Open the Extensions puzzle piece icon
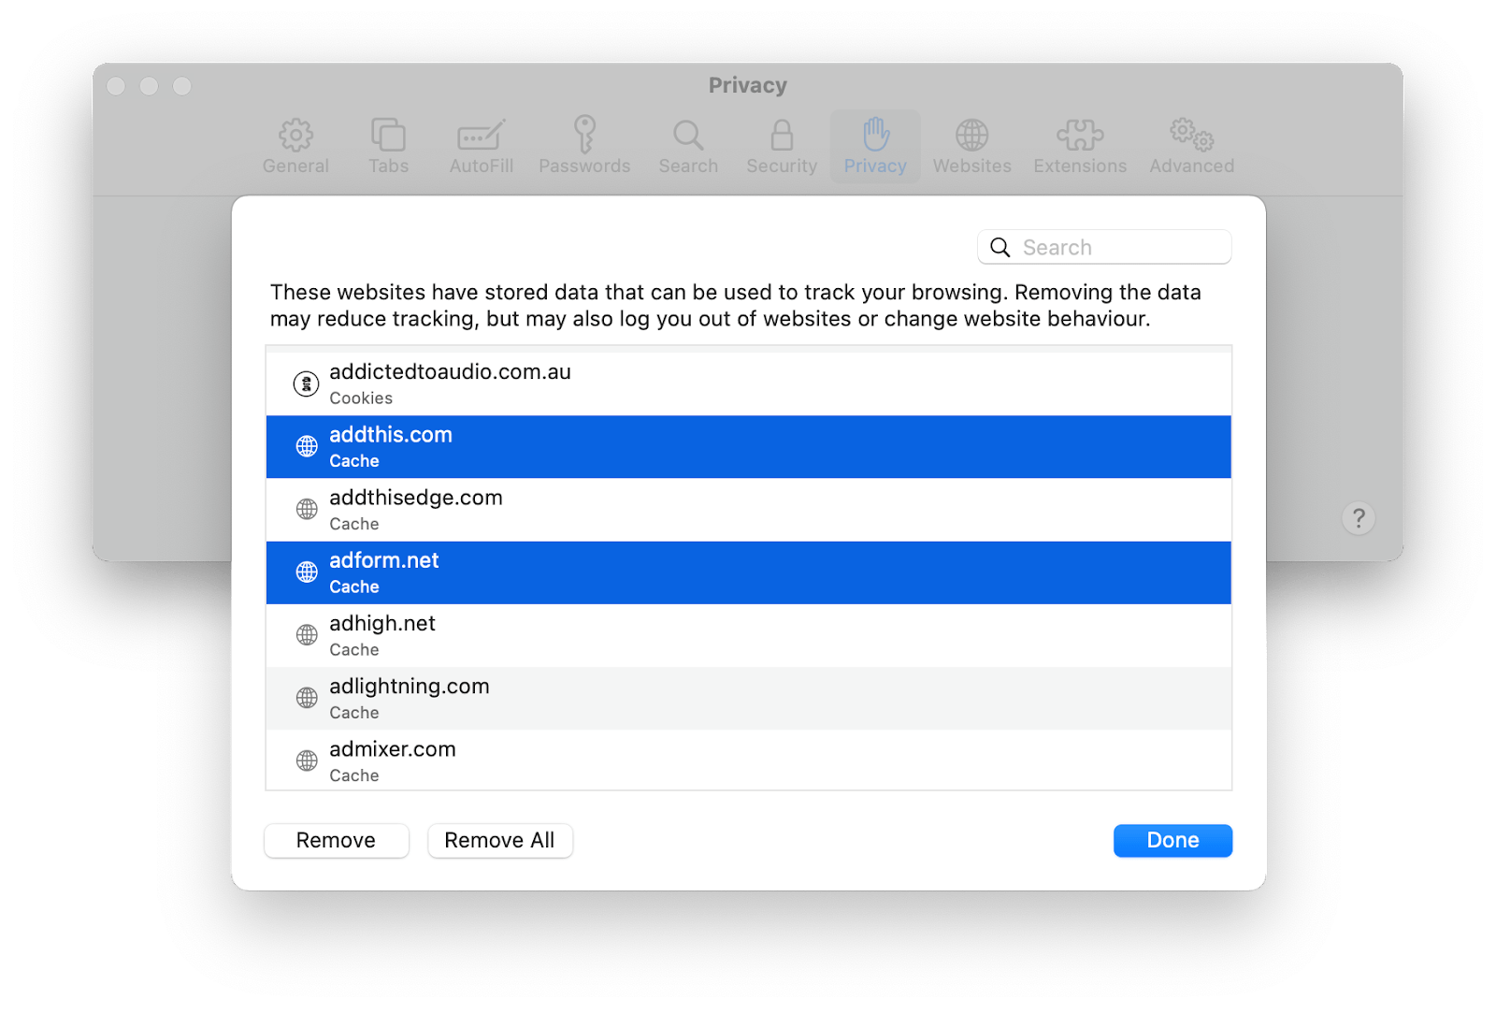 (x=1080, y=136)
